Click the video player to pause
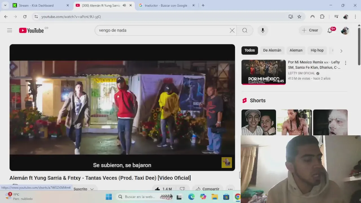The height and width of the screenshot is (203, 361). [x=122, y=107]
